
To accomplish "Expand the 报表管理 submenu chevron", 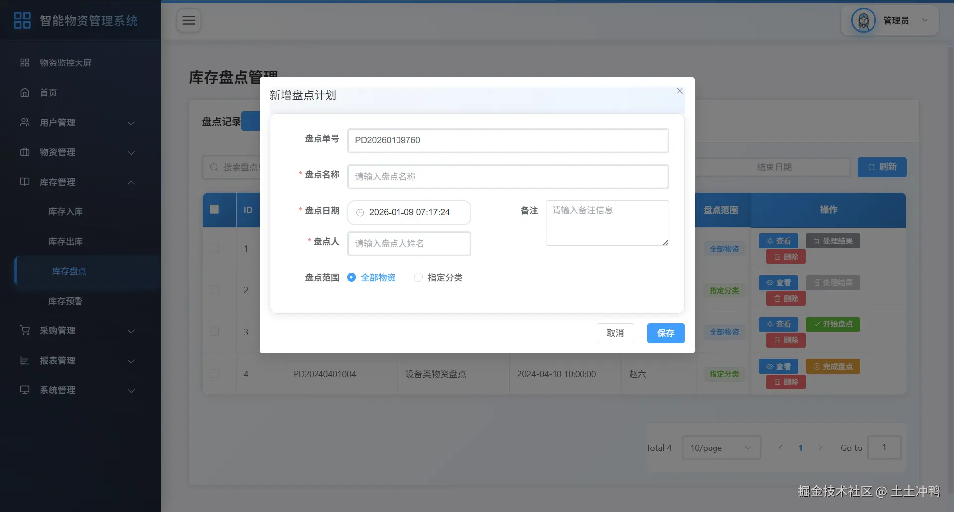I will click(131, 361).
